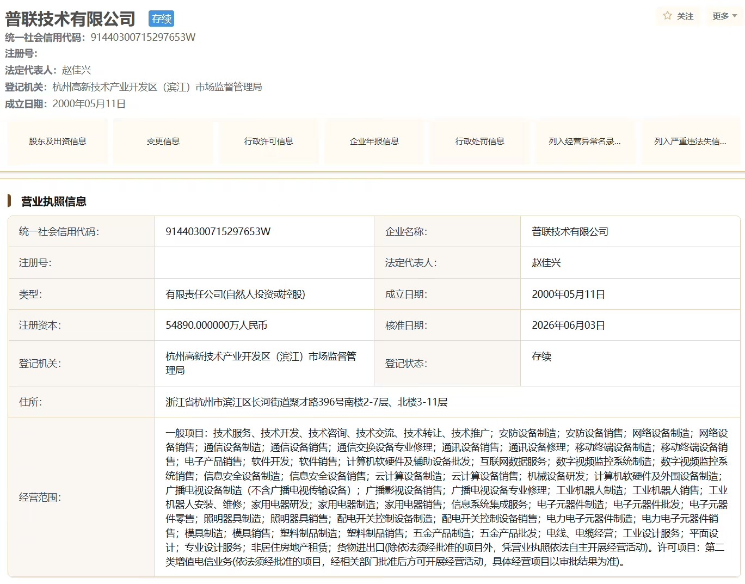Click the 登记状态 label cell

pyautogui.click(x=447, y=363)
